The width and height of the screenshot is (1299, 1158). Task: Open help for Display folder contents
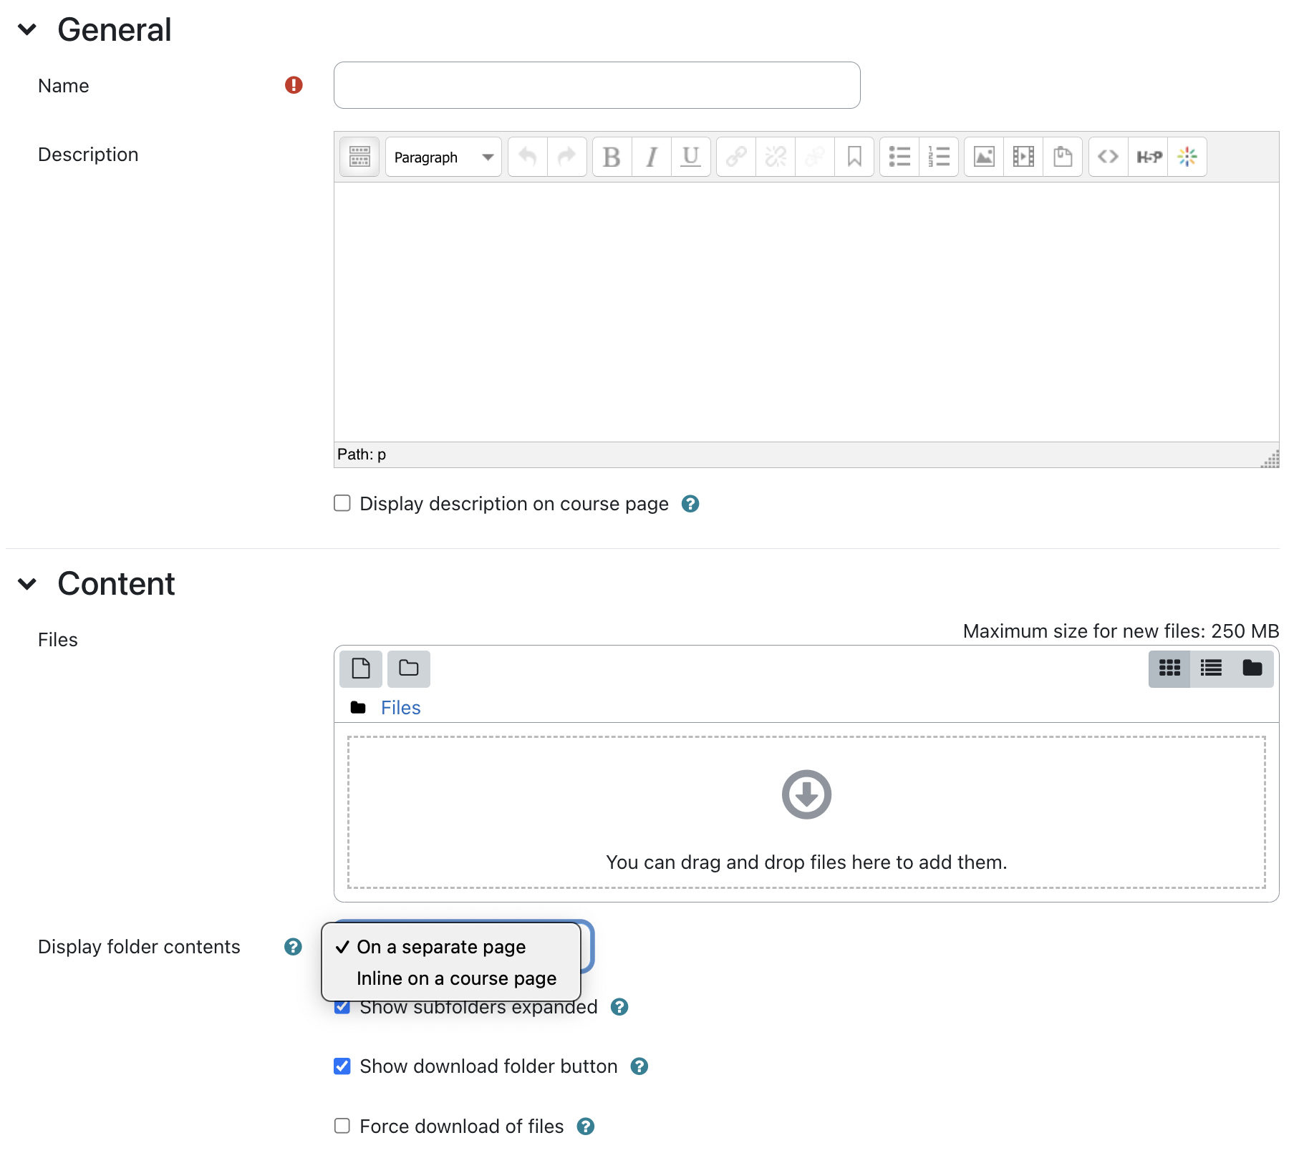click(x=293, y=947)
